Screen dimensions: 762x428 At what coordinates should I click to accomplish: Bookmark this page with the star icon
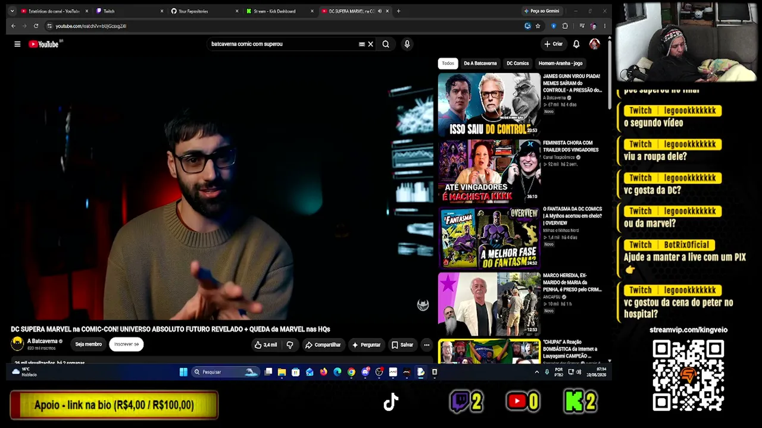click(538, 26)
